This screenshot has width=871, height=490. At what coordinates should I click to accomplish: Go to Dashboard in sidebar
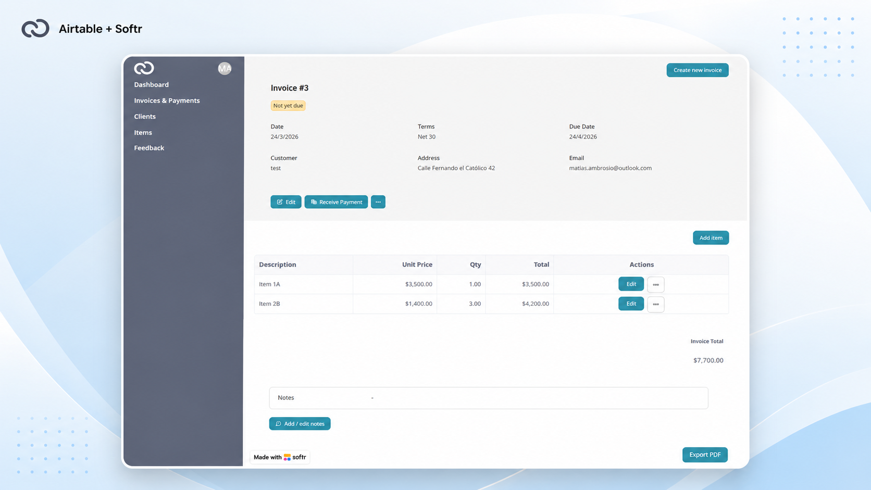click(x=151, y=84)
